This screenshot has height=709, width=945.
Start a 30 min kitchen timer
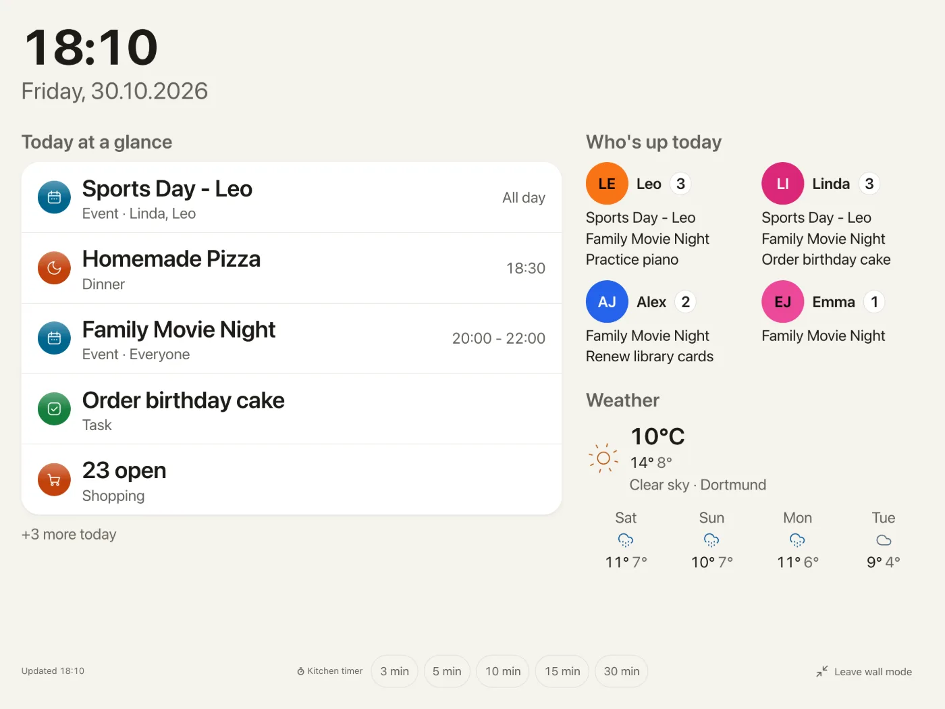point(622,671)
